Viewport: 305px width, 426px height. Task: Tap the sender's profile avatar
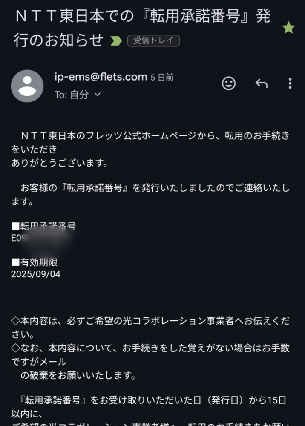click(27, 86)
